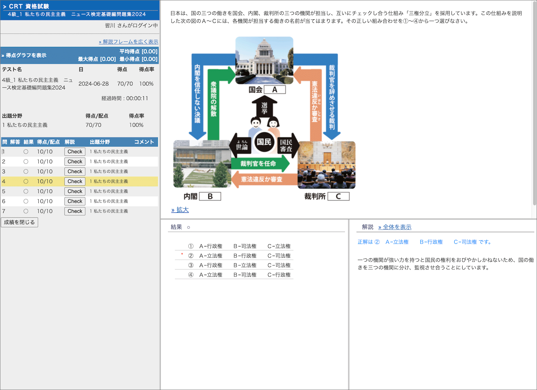Click result circle in question 5 row
This screenshot has height=390, width=537.
pyautogui.click(x=26, y=191)
